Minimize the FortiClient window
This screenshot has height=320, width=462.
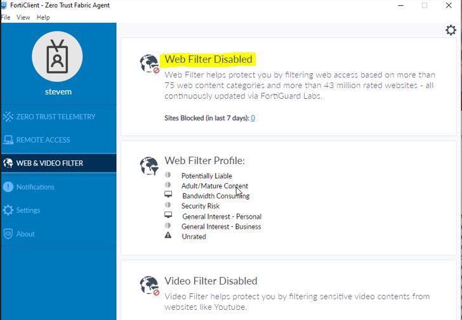(x=400, y=5)
